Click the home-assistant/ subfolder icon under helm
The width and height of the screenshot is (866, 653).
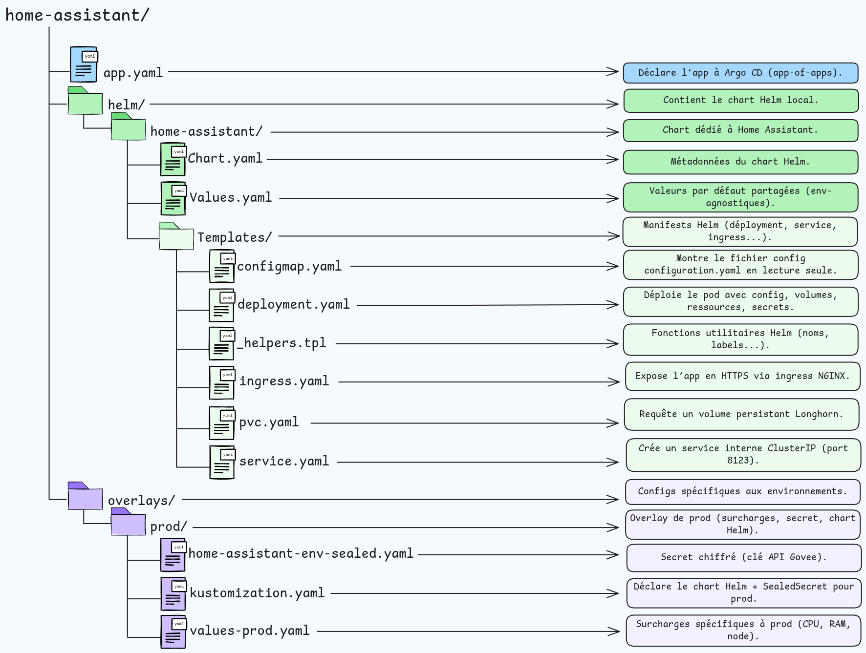[x=128, y=127]
